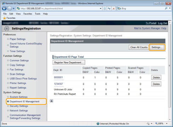Screen dimensions: 173x127
Task: Click the page favicon in address bar
Action: (x=18, y=8)
